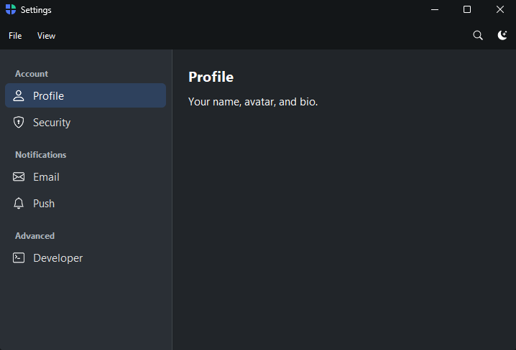The image size is (516, 350).
Task: Open the View menu
Action: (x=47, y=36)
